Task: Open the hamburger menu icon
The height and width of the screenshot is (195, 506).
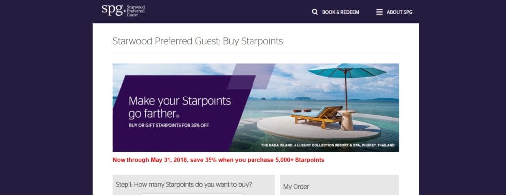Action: 379,12
